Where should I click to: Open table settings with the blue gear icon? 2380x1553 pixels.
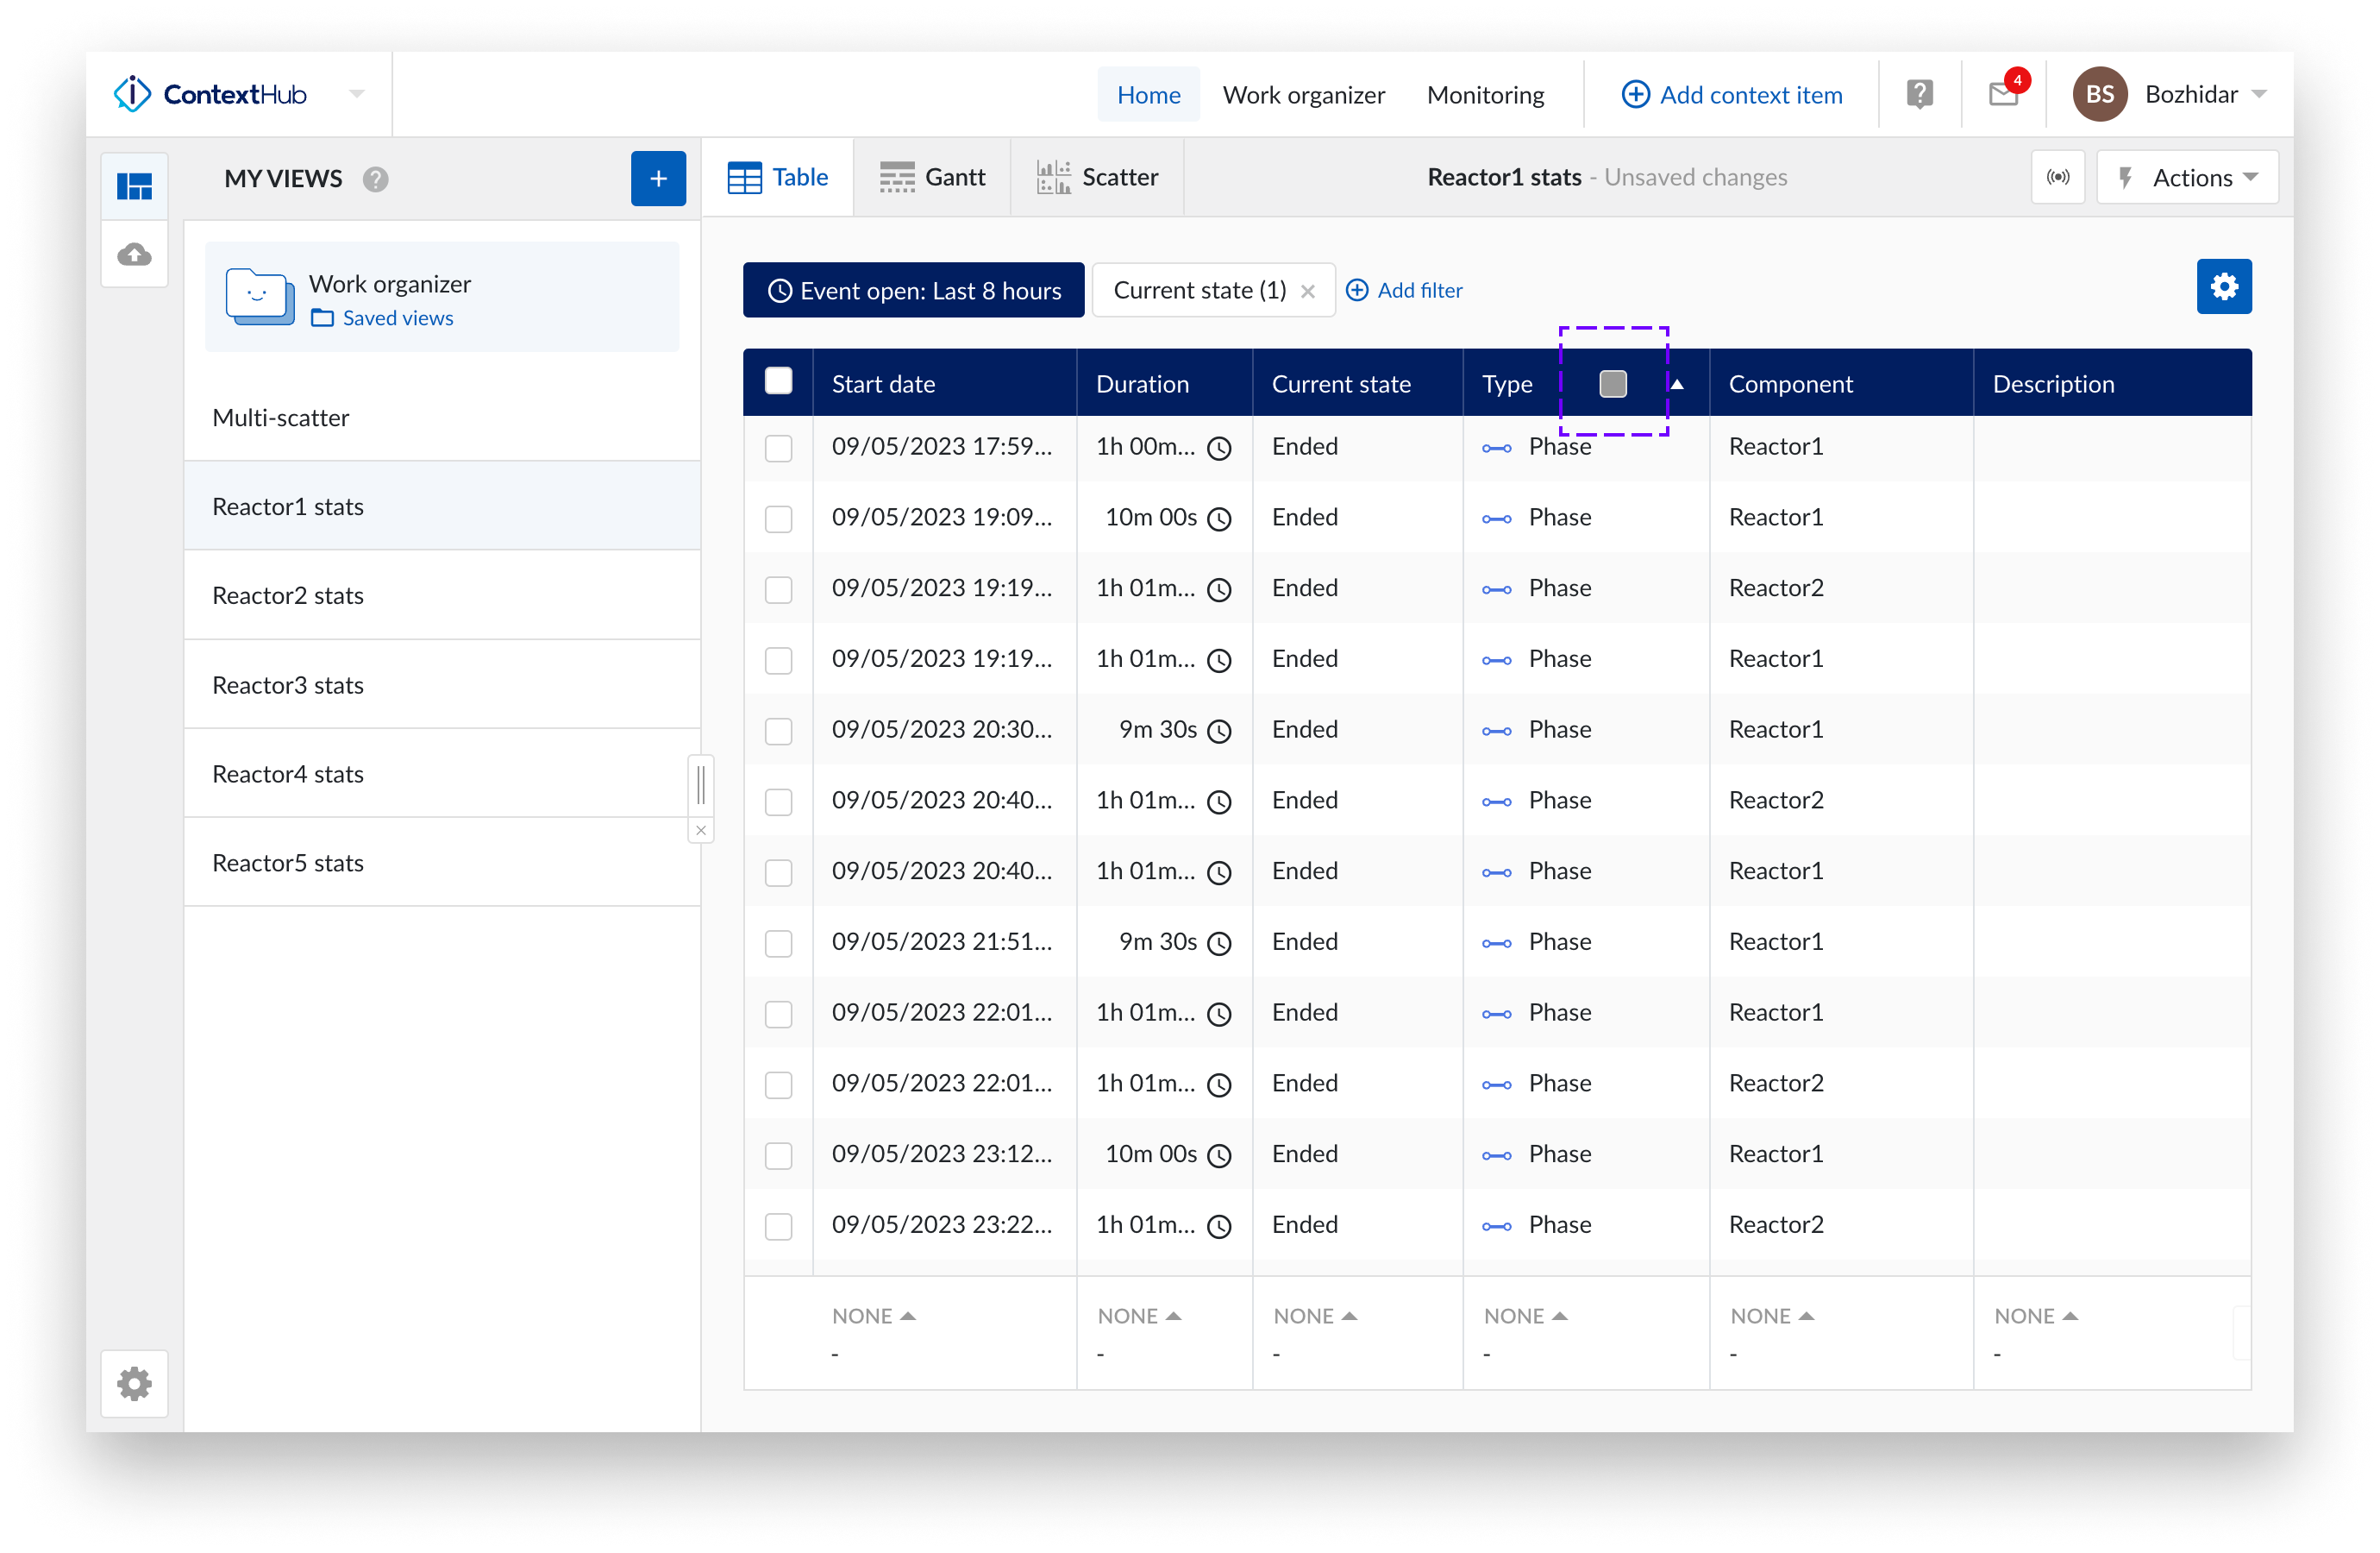tap(2224, 286)
